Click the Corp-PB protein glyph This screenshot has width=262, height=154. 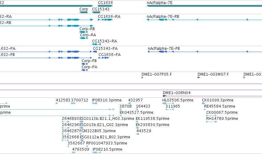(x=84, y=64)
